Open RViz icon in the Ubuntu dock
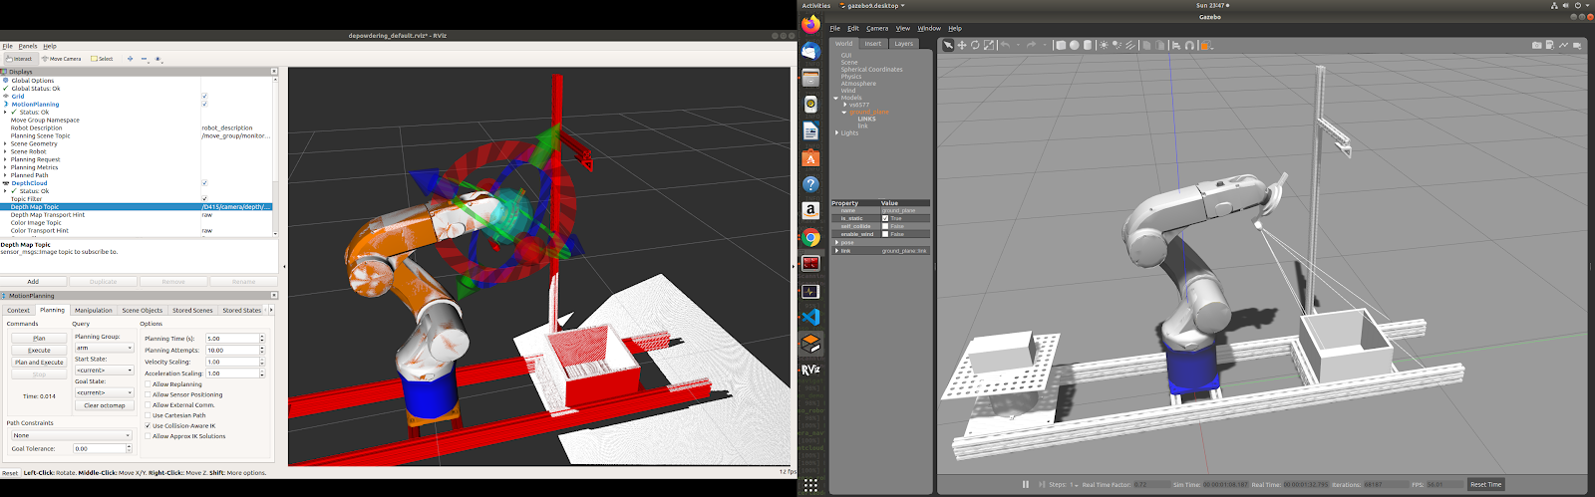Viewport: 1595px width, 497px height. pyautogui.click(x=810, y=370)
